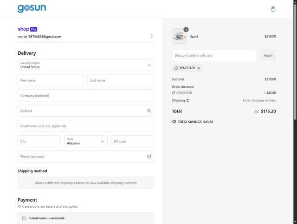The width and height of the screenshot is (297, 224).
Task: Focus the Phone (optional) field
Action: 85,157
